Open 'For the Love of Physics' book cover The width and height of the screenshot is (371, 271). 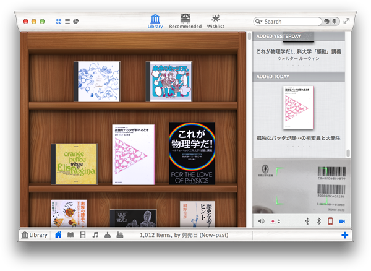pyautogui.click(x=192, y=153)
